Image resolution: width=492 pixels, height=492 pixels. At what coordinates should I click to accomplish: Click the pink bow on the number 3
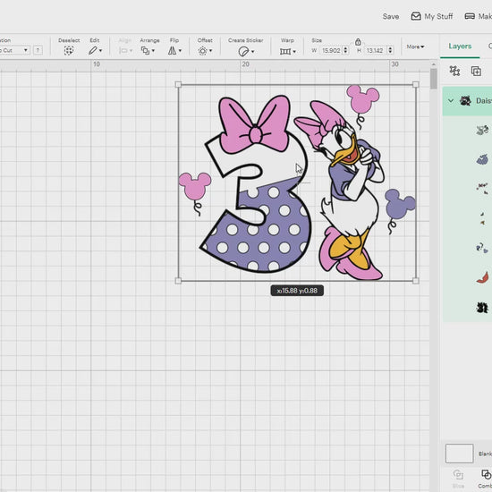254,125
